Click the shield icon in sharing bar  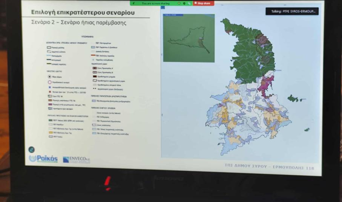[x=184, y=3]
